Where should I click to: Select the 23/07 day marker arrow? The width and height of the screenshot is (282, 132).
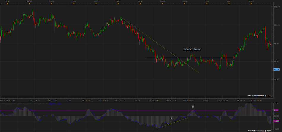(74, 4)
